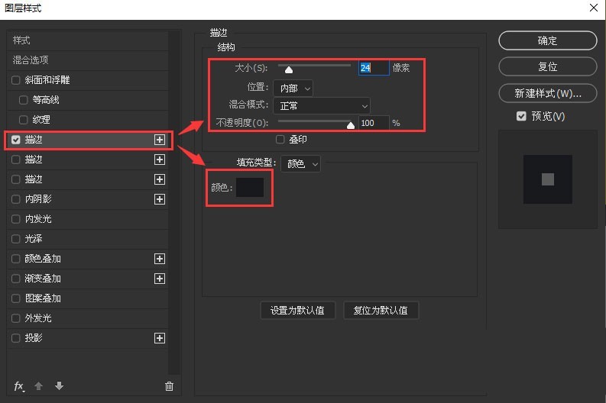Click the 确定 button
This screenshot has height=403, width=606.
[x=548, y=40]
